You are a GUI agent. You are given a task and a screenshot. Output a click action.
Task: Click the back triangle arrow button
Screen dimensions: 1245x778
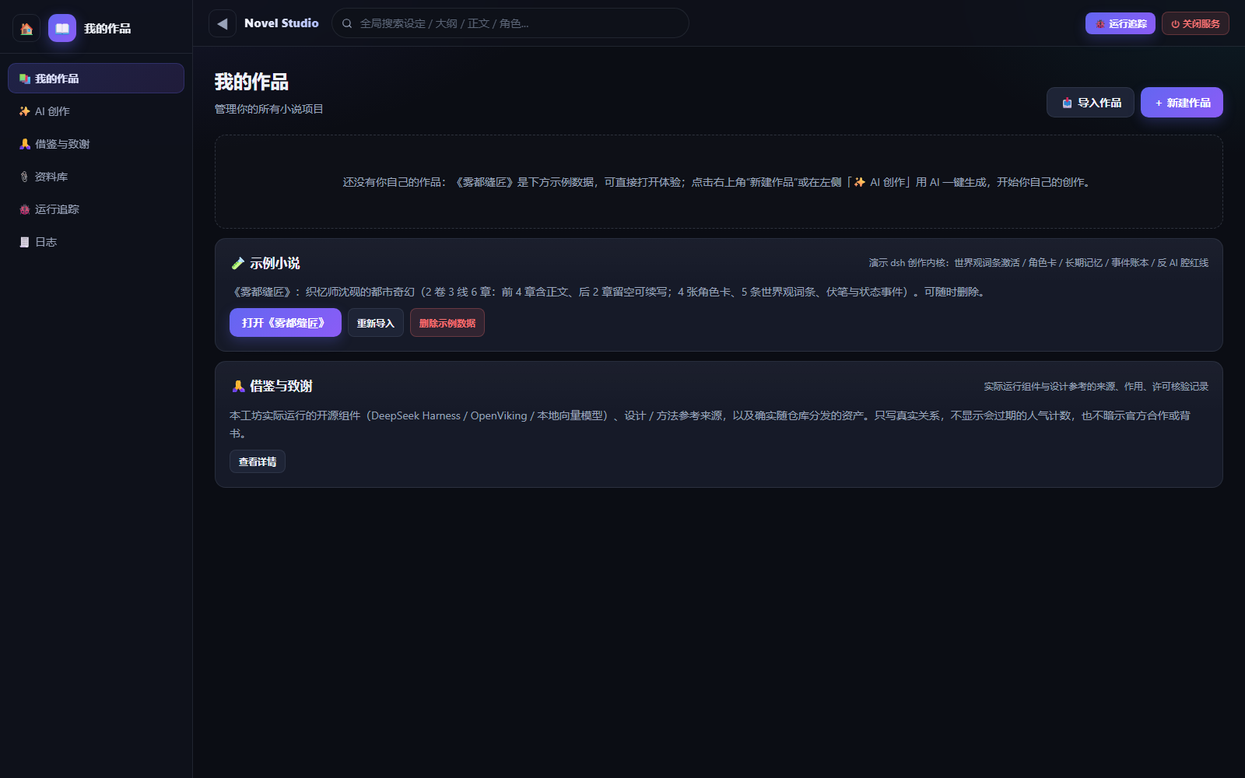click(x=223, y=23)
